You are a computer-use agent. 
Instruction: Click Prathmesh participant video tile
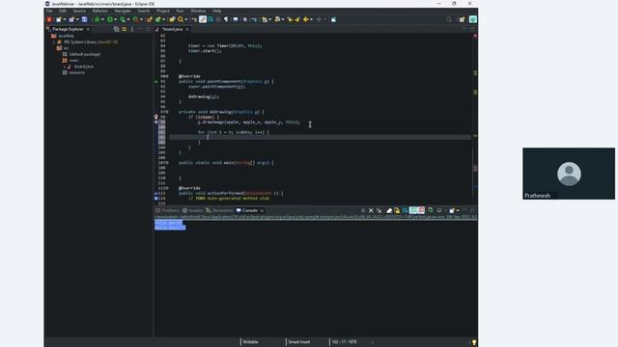569,173
